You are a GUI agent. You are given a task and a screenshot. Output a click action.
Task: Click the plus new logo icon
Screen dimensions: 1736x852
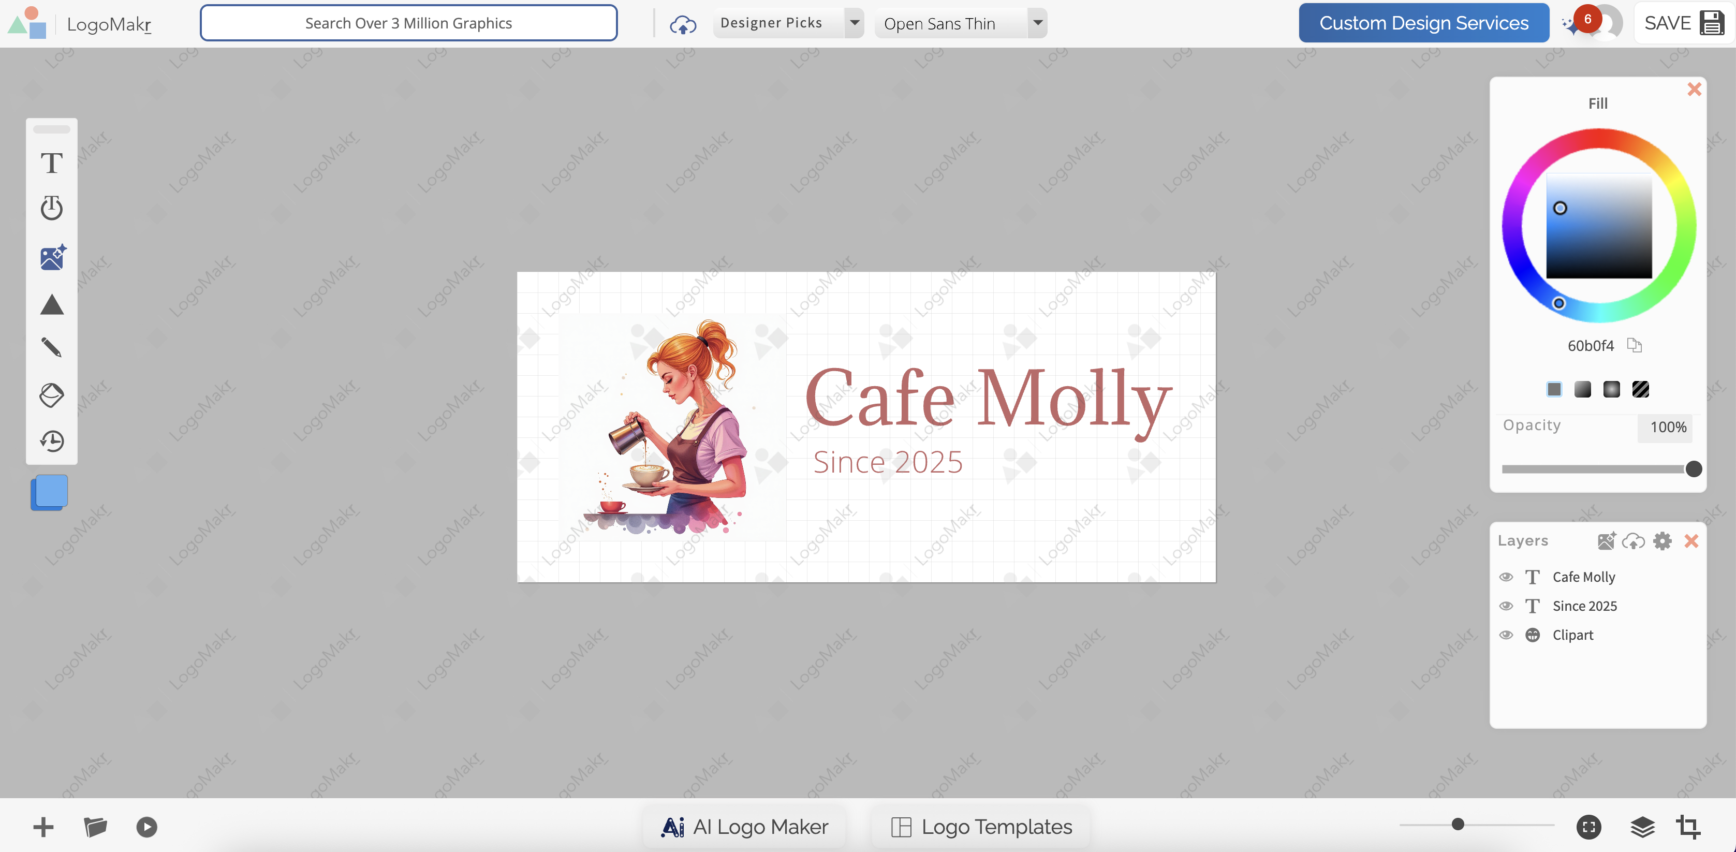click(43, 827)
